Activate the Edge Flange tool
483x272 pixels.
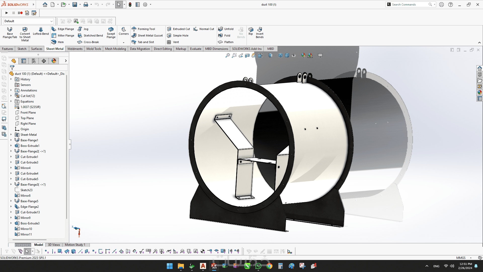click(x=63, y=29)
